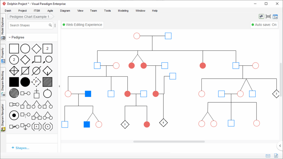Toggle Auto save: On indicator
Screen dimensions: 283x159
[x=264, y=25]
